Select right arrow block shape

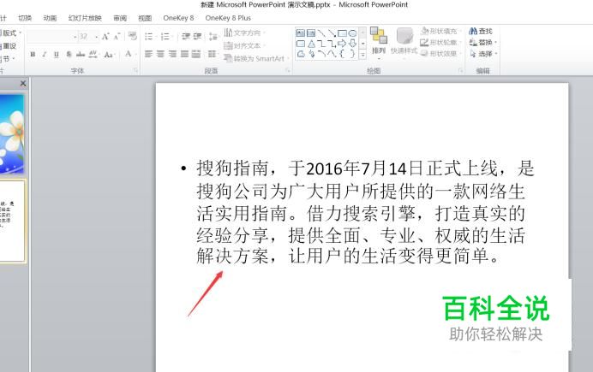pyautogui.click(x=342, y=44)
